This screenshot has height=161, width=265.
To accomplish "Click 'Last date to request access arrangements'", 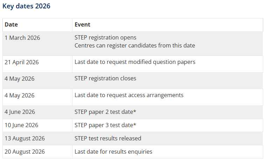I will tap(129, 95).
